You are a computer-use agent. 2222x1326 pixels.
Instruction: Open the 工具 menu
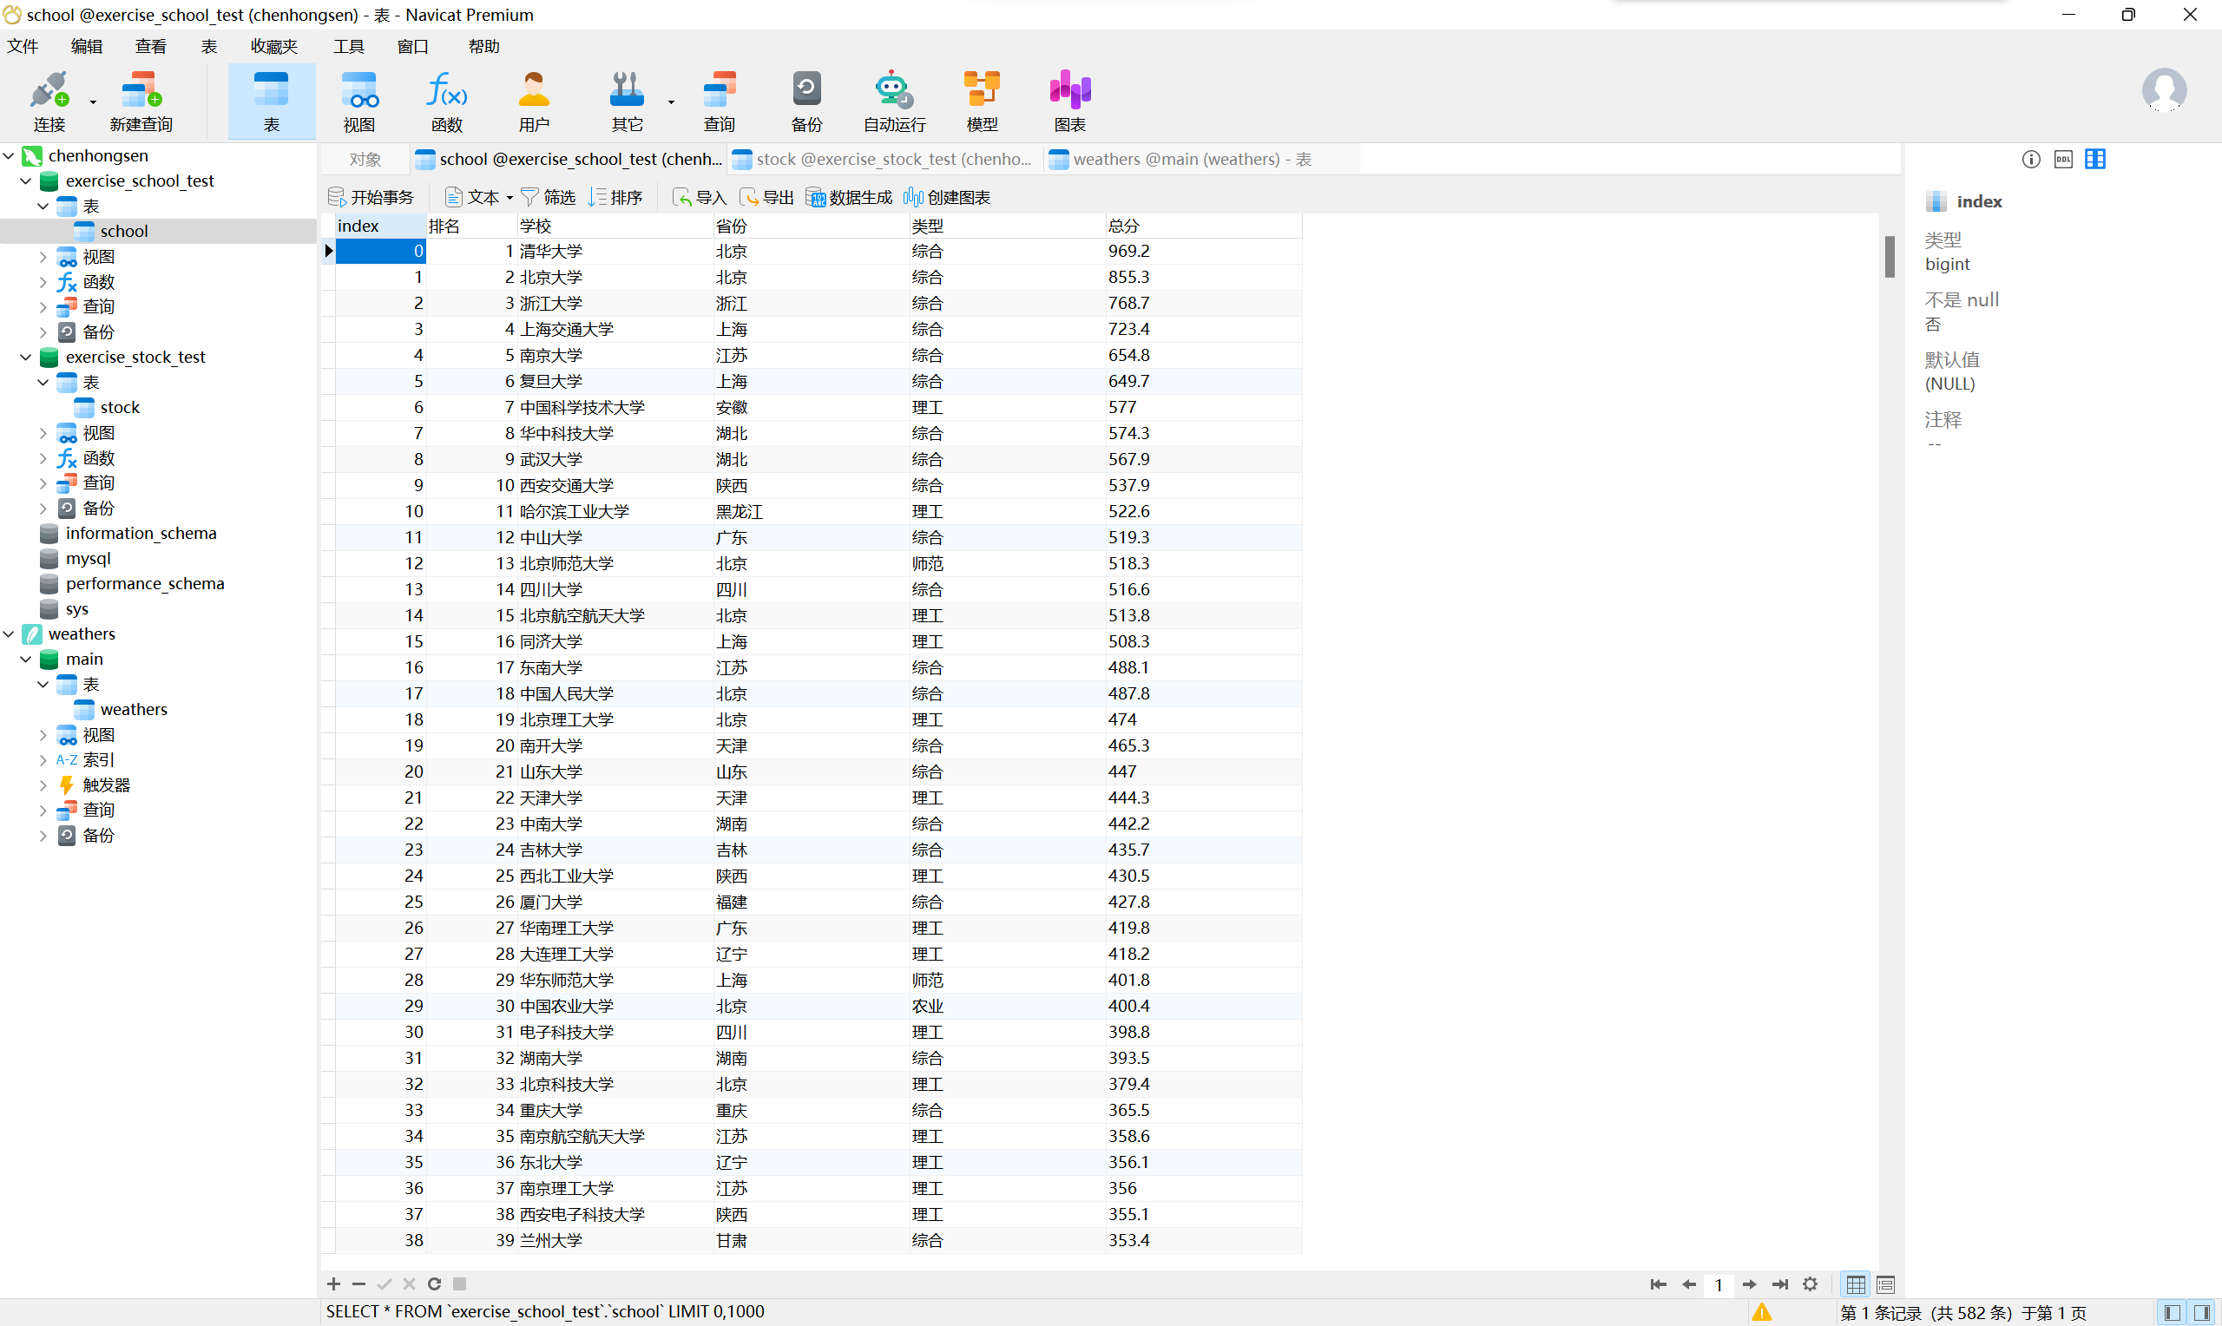348,47
